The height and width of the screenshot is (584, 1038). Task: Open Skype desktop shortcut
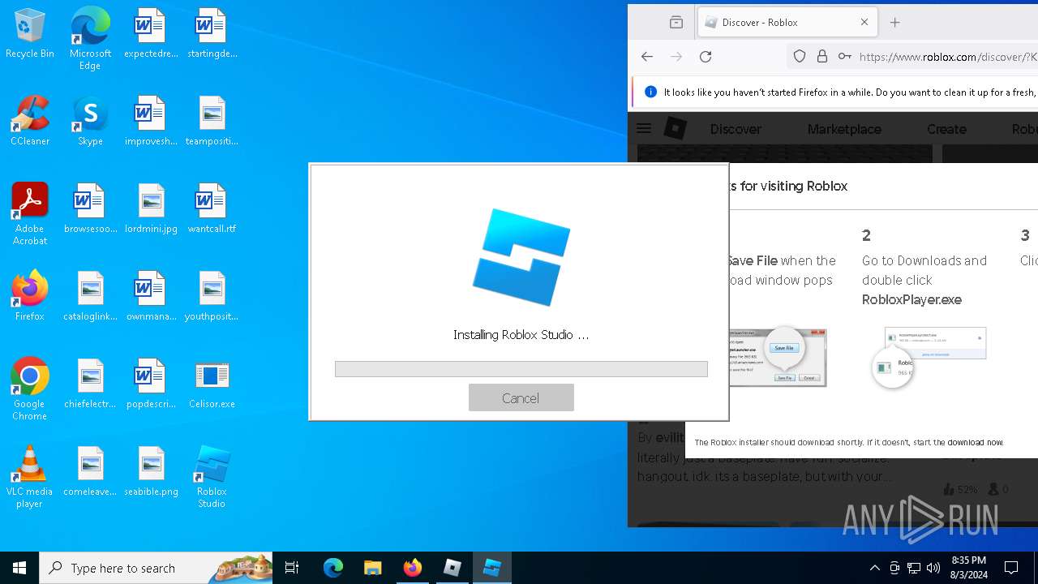(90, 122)
